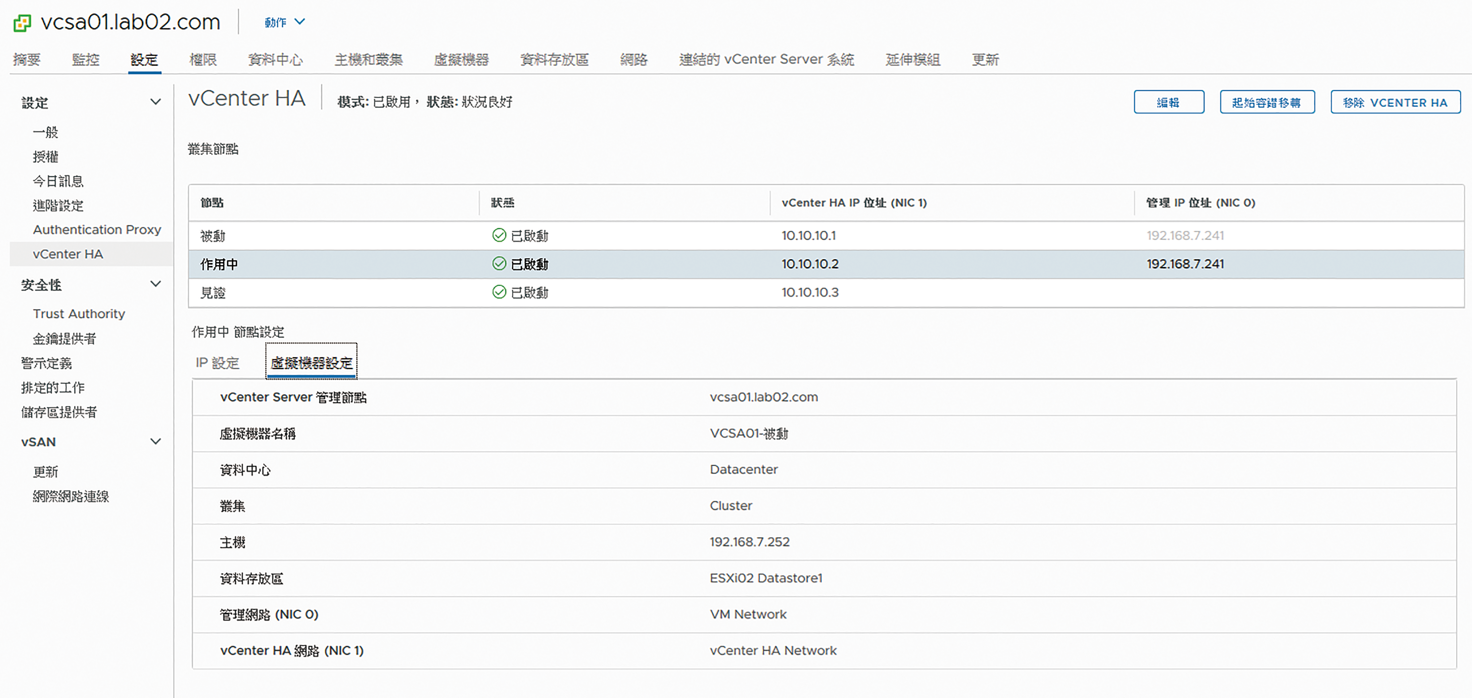The width and height of the screenshot is (1472, 698).
Task: Open the 網路 tab
Action: pyautogui.click(x=634, y=60)
